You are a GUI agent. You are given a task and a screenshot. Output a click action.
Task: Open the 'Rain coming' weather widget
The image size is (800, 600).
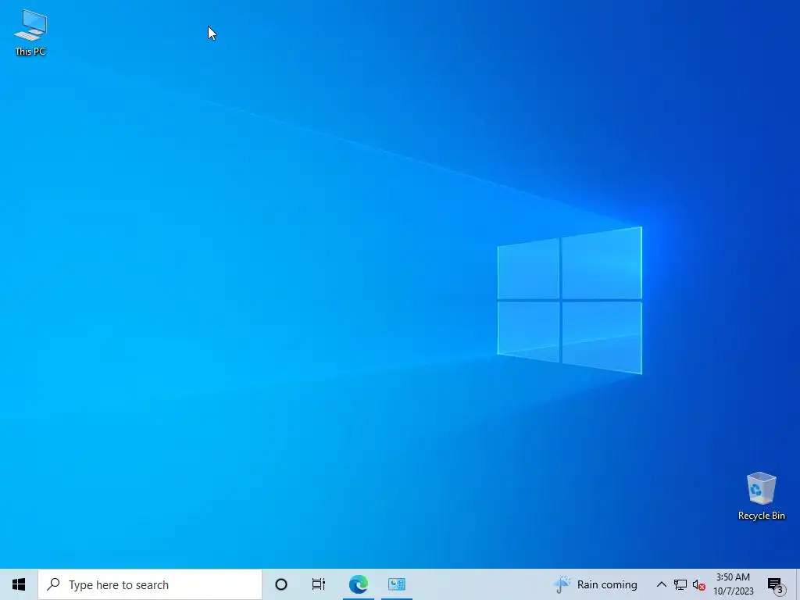595,584
